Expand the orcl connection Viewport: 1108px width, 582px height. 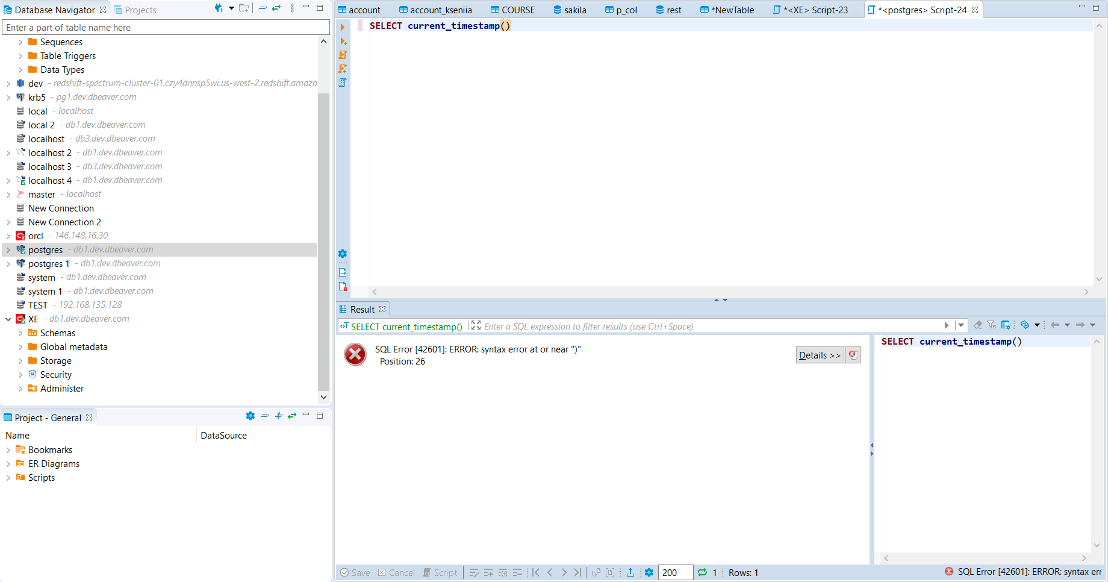[x=8, y=236]
